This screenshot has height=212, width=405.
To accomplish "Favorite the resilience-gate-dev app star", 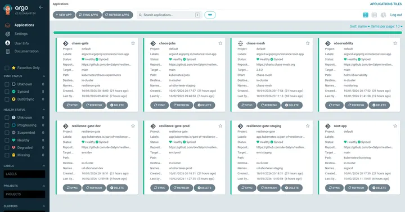I will click(133, 126).
